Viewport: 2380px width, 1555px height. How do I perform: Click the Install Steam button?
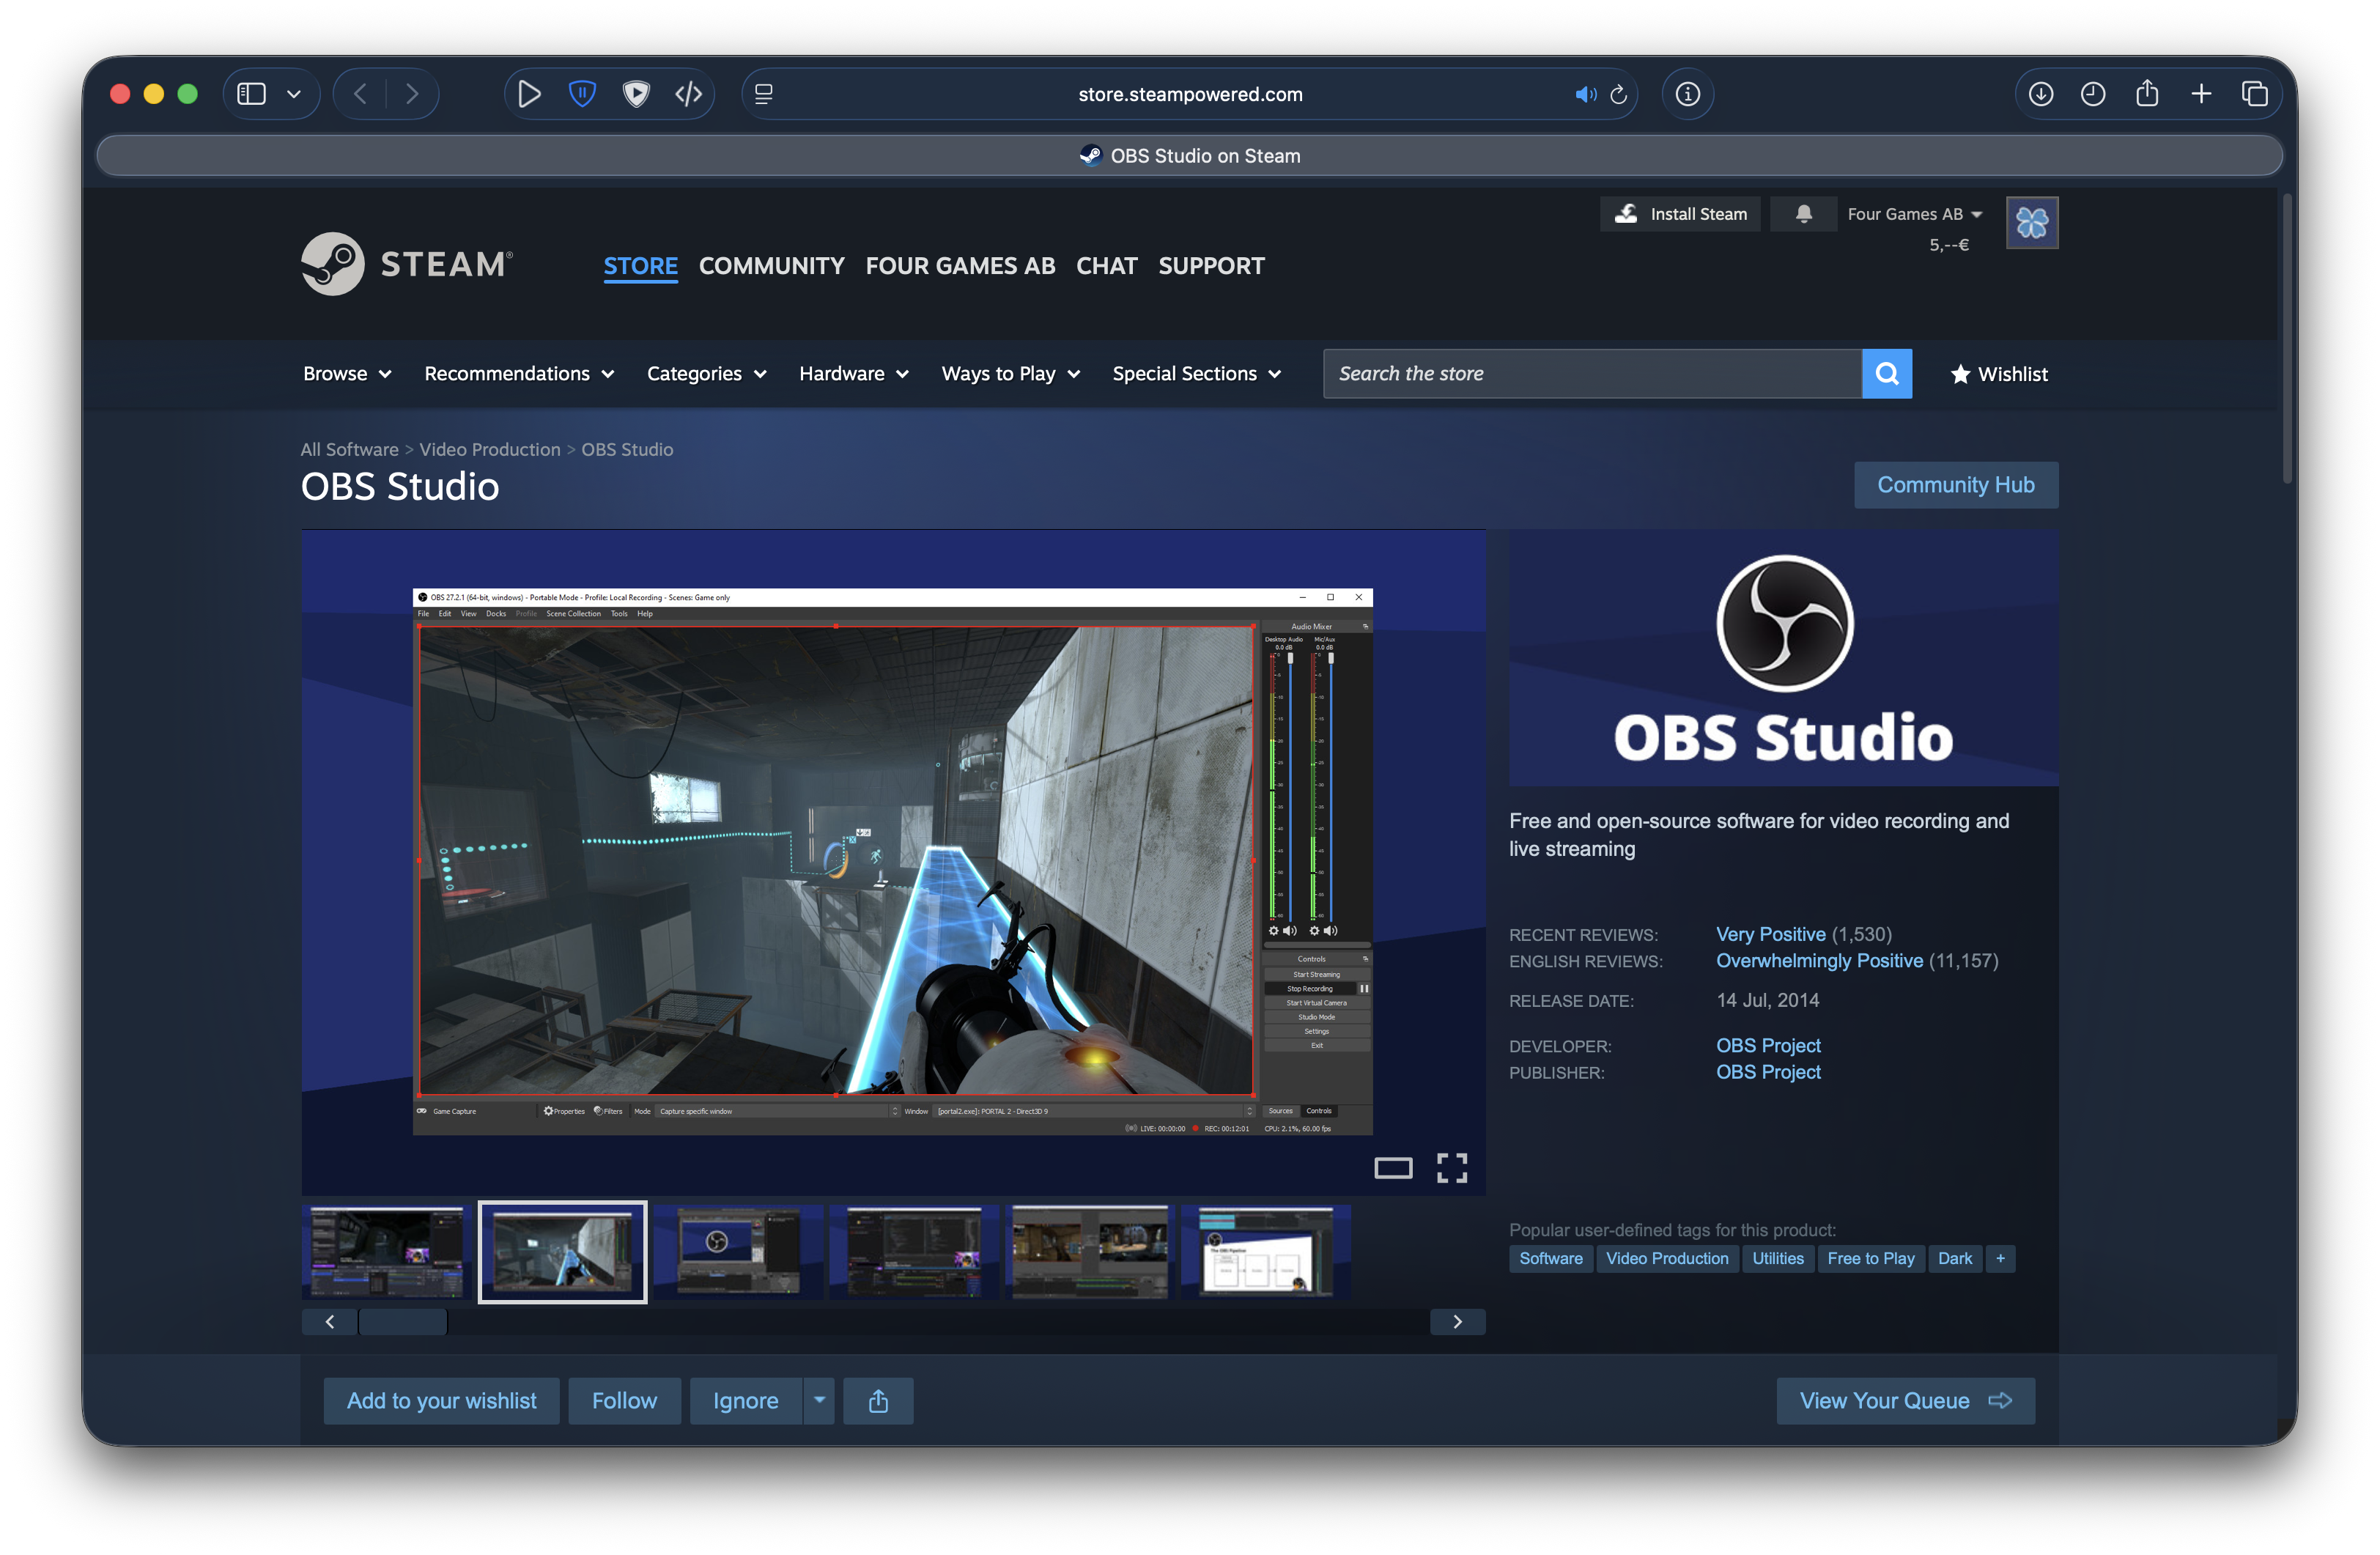[1680, 214]
